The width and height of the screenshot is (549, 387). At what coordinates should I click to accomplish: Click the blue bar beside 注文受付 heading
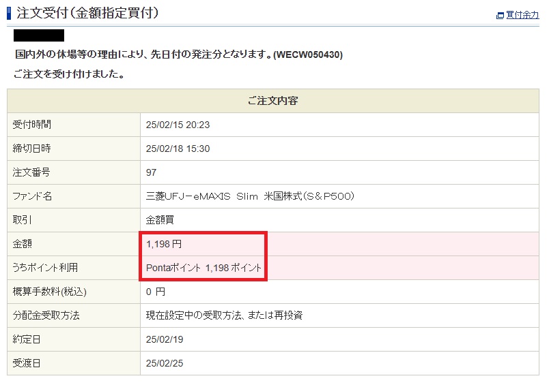9,12
